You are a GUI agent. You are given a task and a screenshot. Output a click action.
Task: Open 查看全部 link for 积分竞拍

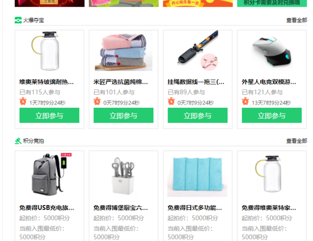(x=297, y=141)
